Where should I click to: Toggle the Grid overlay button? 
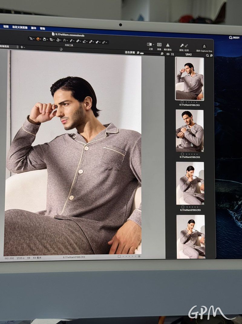click(x=159, y=45)
